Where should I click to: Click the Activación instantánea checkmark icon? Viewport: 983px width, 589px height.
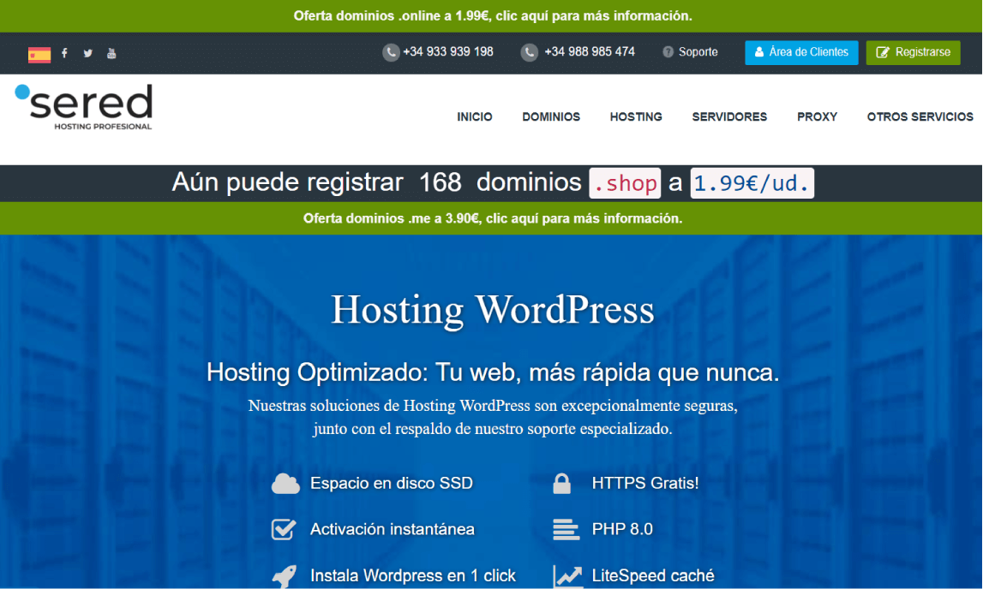coord(283,529)
